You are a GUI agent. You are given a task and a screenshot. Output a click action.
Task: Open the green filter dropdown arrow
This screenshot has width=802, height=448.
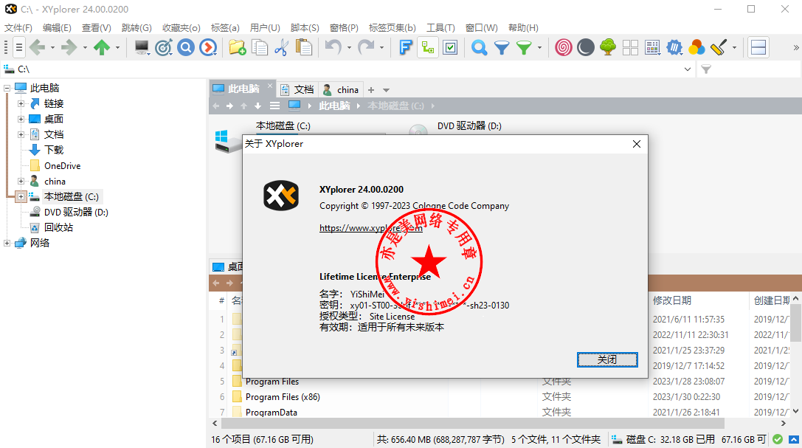[539, 47]
